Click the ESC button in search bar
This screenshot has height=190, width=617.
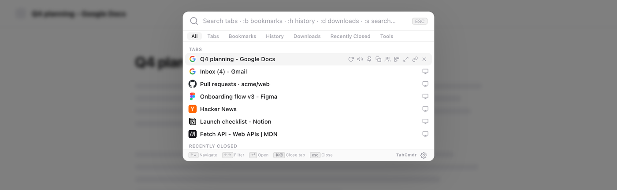tap(420, 21)
